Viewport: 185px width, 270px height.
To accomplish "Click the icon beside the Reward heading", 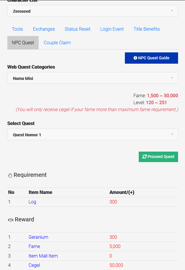I will pyautogui.click(x=10, y=220).
